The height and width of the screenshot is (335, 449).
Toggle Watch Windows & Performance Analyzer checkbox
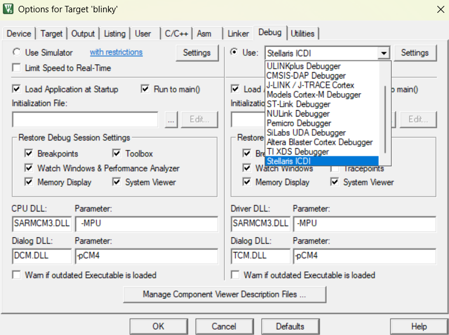(29, 168)
